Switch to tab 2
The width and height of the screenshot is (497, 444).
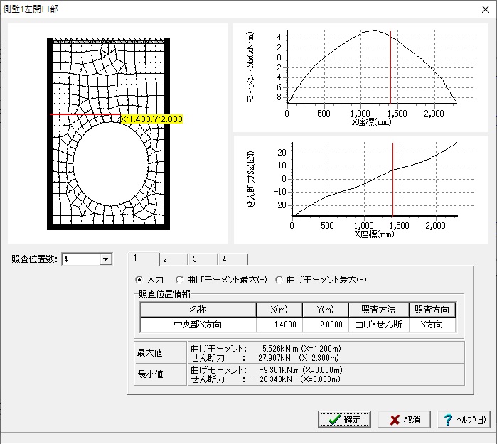[173, 259]
